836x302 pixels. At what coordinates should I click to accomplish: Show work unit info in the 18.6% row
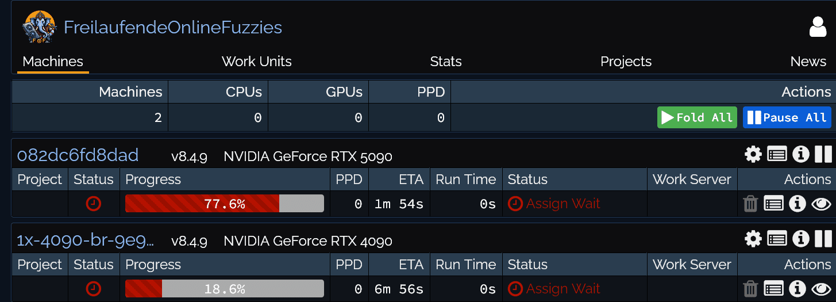click(x=797, y=289)
